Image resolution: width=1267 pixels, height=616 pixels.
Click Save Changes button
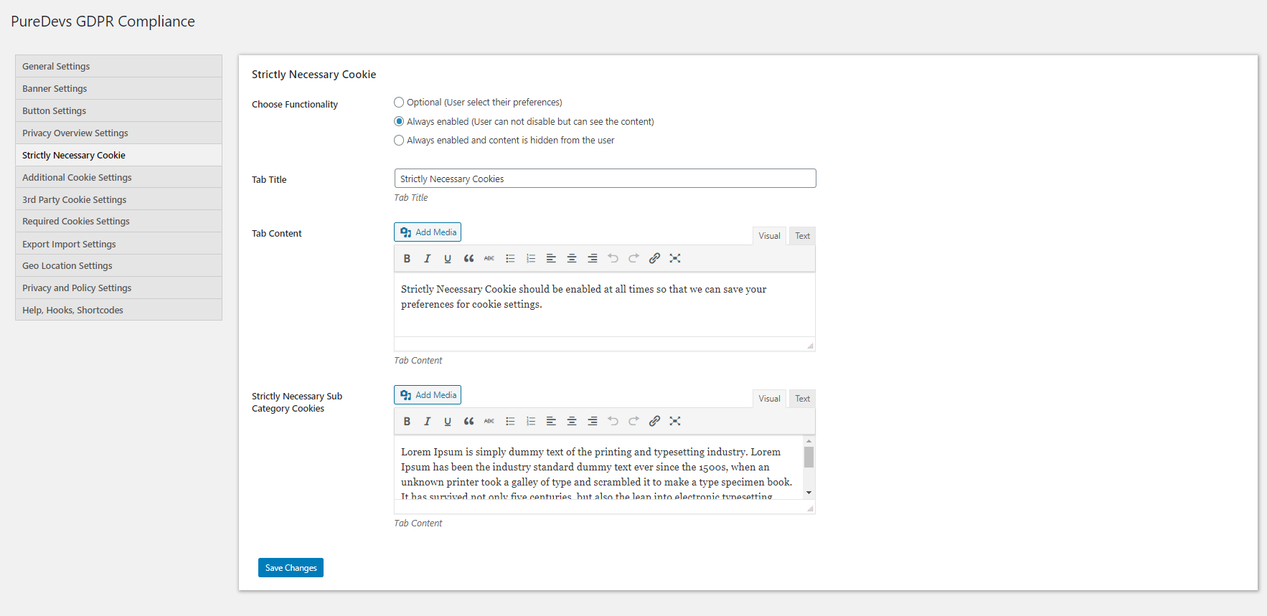pyautogui.click(x=291, y=568)
